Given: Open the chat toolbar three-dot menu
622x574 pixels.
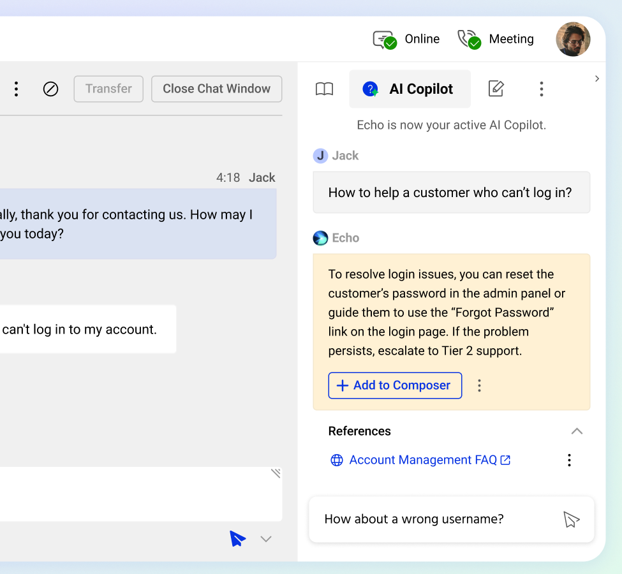Looking at the screenshot, I should [17, 89].
